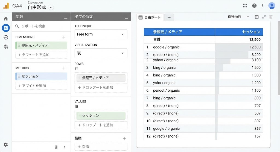Click penoot / organic row
Image resolution: width=280 pixels, height=152 pixels.
203,91
